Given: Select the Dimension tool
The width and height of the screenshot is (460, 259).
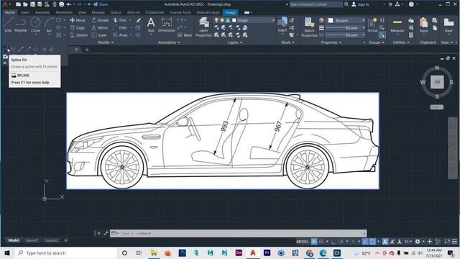Looking at the screenshot, I should (x=166, y=24).
